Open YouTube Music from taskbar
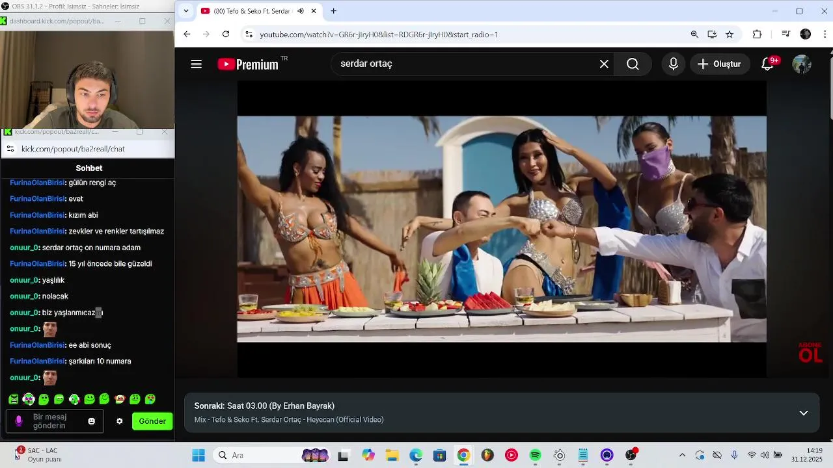Screen dimensions: 833x468 pyautogui.click(x=512, y=455)
